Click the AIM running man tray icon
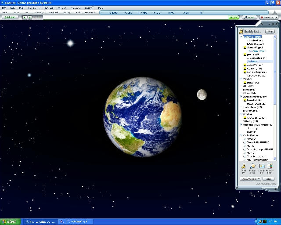281x225 pixels. tap(261, 221)
